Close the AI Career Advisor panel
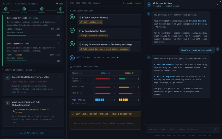 click(x=217, y=4)
